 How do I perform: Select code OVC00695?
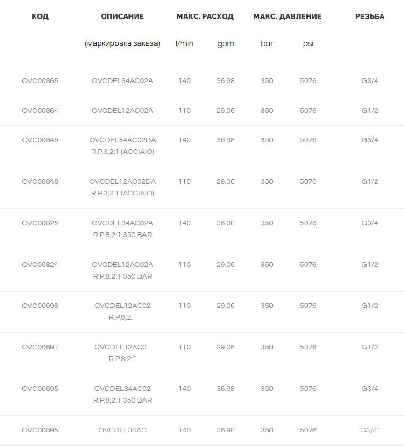pyautogui.click(x=40, y=389)
